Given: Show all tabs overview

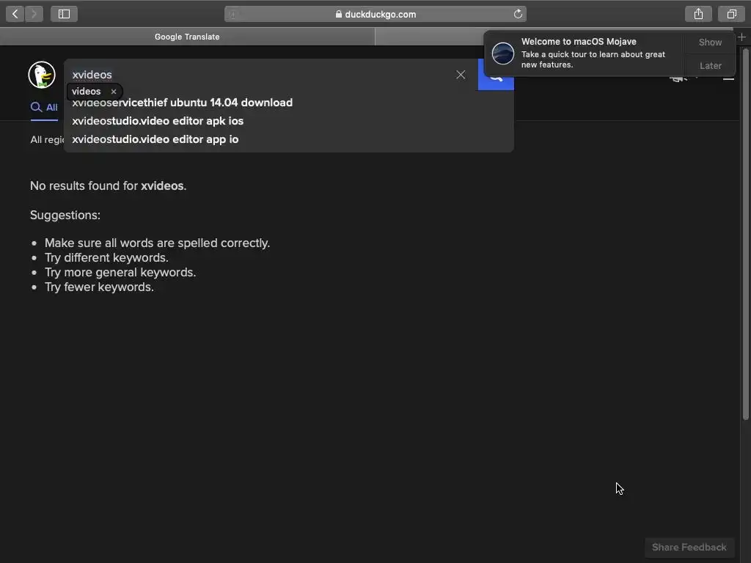Looking at the screenshot, I should click(x=731, y=14).
